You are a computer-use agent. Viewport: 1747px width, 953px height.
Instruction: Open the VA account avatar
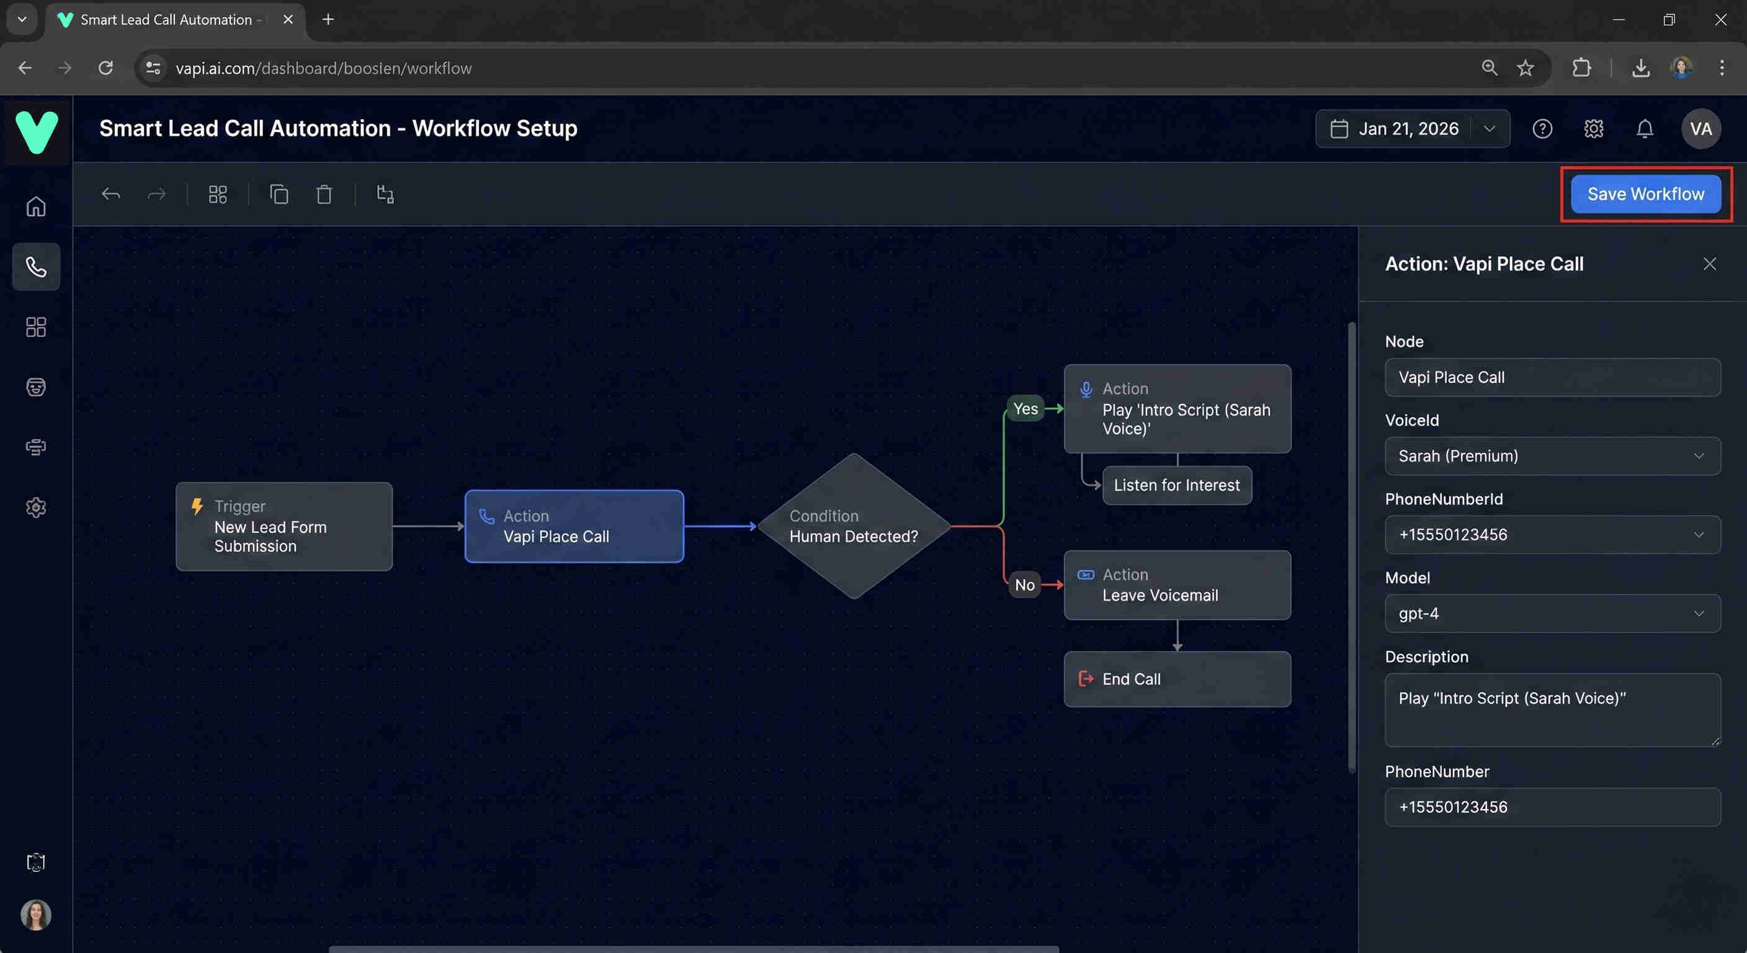(x=1701, y=129)
